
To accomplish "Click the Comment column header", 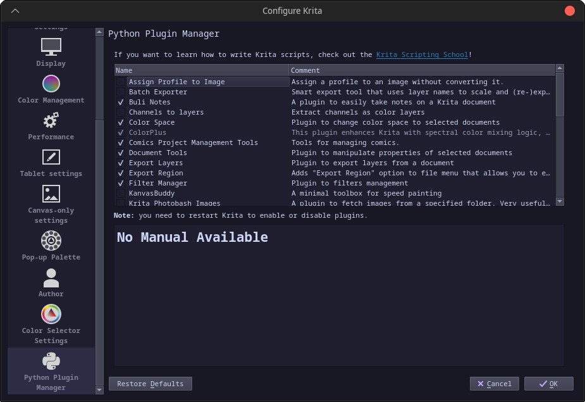I will [x=421, y=70].
